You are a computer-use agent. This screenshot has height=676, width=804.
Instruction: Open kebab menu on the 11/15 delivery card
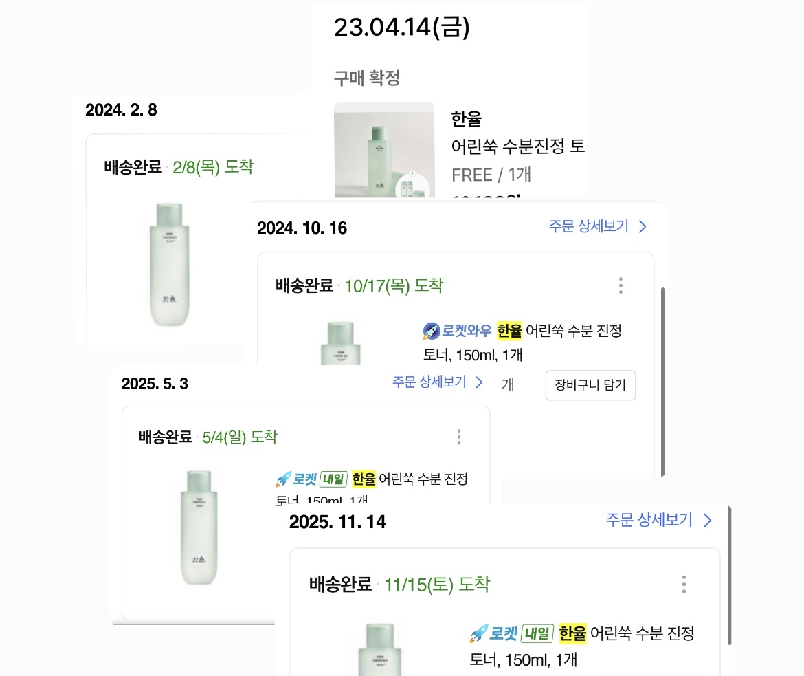pos(684,585)
